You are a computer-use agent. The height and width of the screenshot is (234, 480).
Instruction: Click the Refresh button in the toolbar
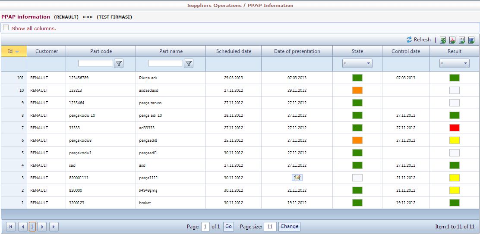pos(418,40)
